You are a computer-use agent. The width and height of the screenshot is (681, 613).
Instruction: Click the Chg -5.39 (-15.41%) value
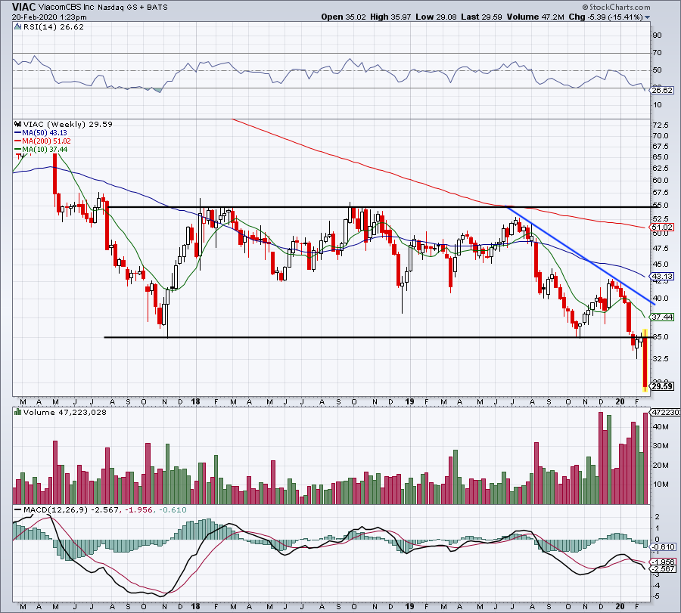point(605,17)
